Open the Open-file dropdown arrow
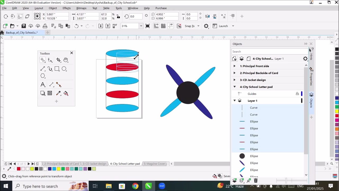339x191 pixels. point(17,26)
